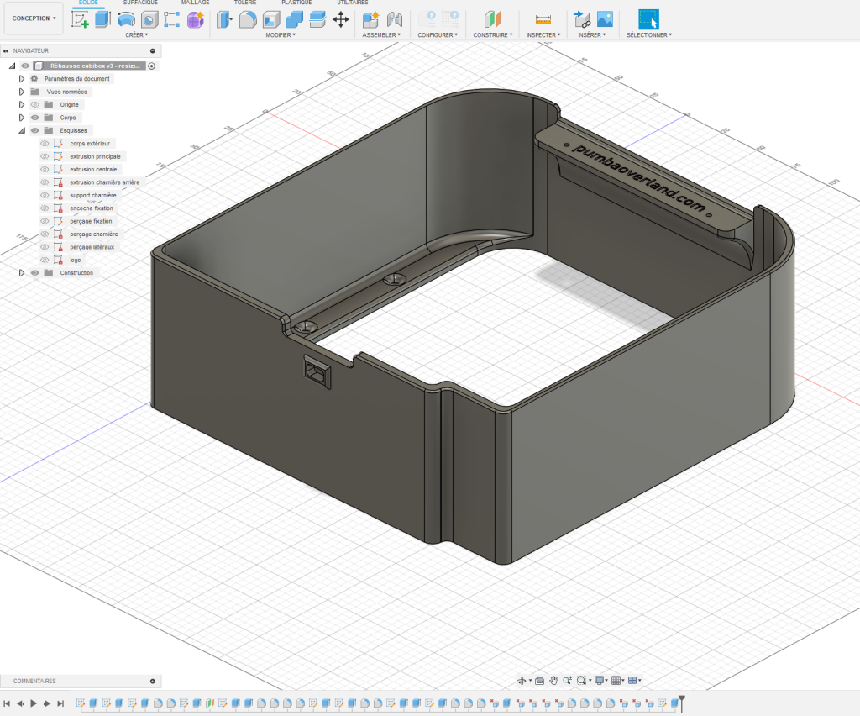Select the extrusion charnière arrière sketch

(x=104, y=182)
